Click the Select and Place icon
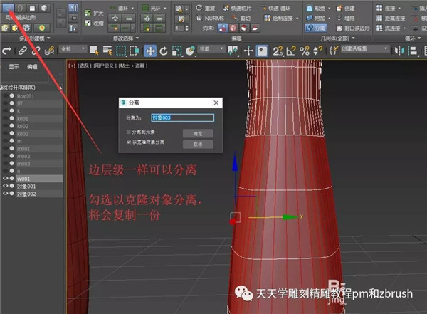The height and width of the screenshot is (314, 427). pyautogui.click(x=190, y=51)
